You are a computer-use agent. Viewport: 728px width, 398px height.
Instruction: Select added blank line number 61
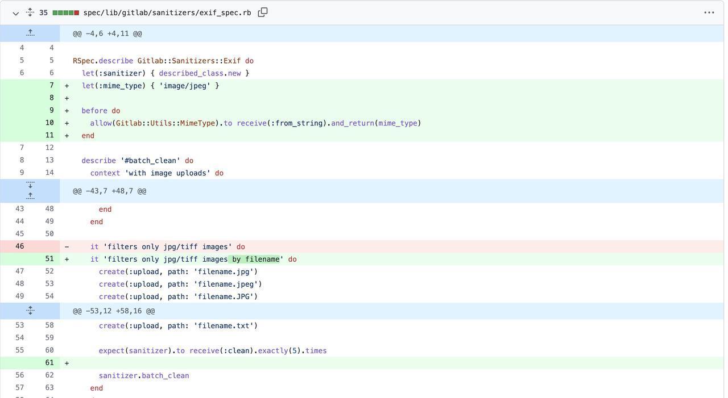tap(49, 363)
